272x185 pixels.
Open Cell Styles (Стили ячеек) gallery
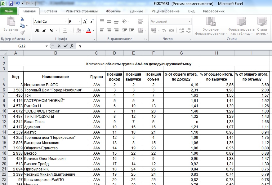tap(262, 26)
